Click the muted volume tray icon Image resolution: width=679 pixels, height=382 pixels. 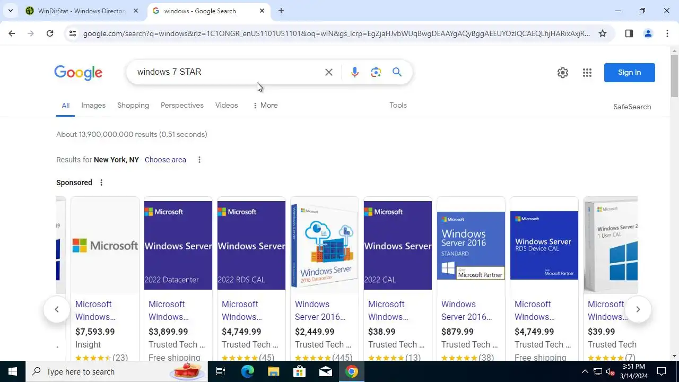tap(611, 371)
